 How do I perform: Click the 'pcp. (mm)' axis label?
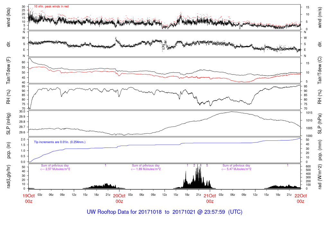coord(320,150)
